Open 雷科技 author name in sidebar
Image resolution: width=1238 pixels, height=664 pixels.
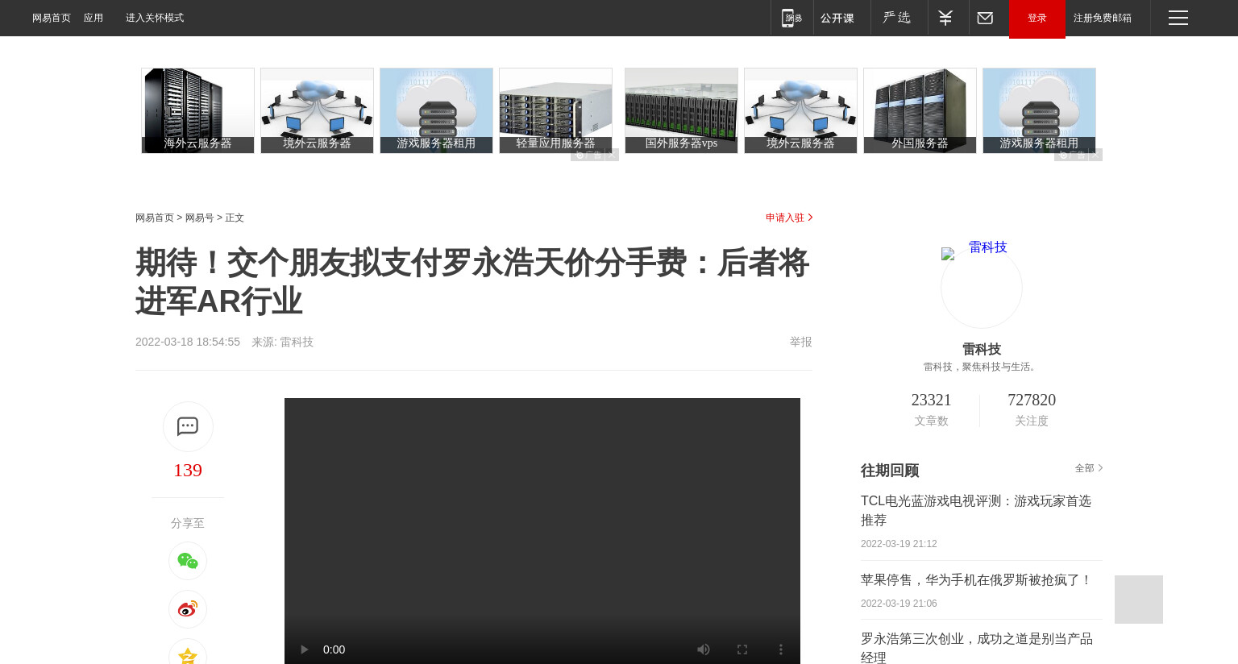click(982, 349)
